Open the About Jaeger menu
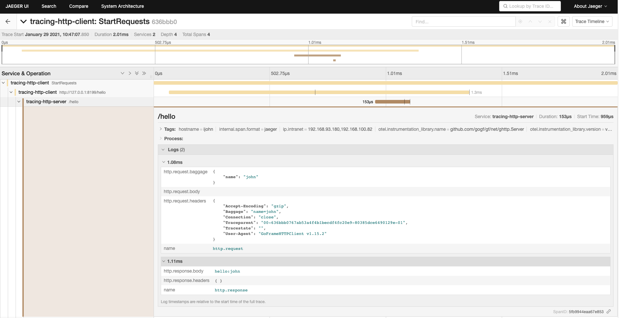Image resolution: width=619 pixels, height=318 pixels. [x=590, y=6]
